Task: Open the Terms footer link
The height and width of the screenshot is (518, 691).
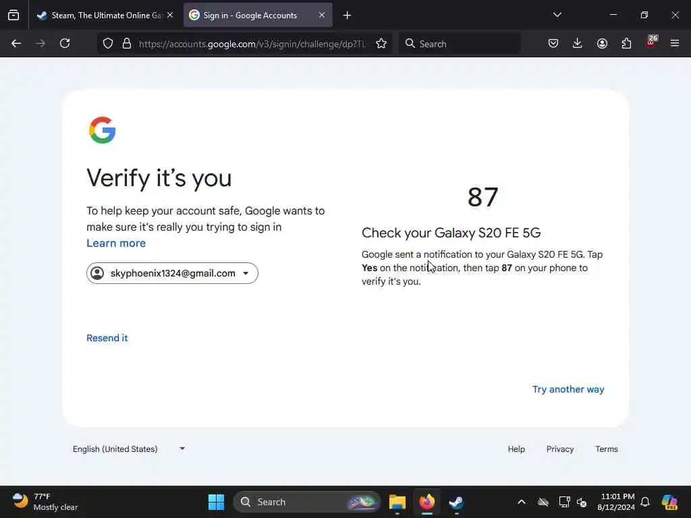Action: click(607, 449)
